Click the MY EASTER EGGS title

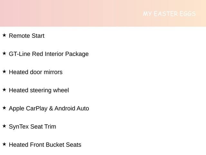(x=169, y=14)
